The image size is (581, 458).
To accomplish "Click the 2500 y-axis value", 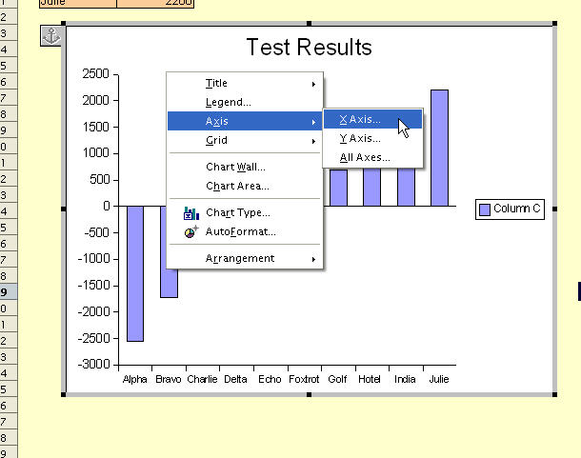I will coord(95,73).
